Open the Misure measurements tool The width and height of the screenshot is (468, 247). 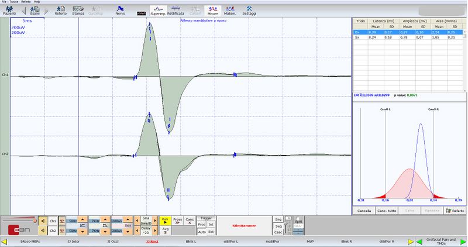coord(213,10)
